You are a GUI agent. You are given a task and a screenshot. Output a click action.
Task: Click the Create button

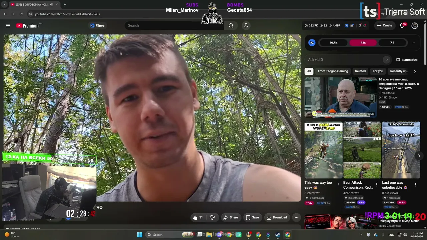click(x=384, y=26)
